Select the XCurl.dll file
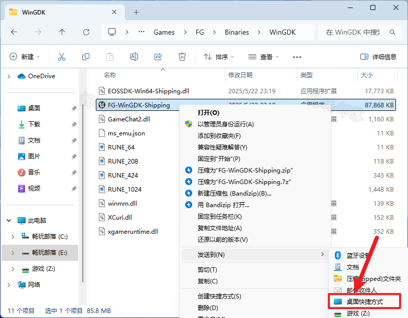The width and height of the screenshot is (408, 318). (x=120, y=217)
